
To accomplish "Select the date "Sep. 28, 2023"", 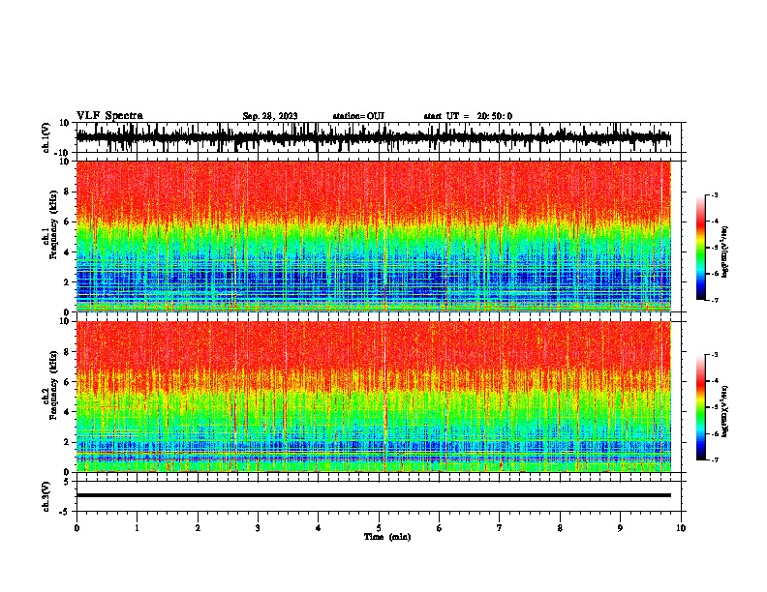I will coord(270,116).
